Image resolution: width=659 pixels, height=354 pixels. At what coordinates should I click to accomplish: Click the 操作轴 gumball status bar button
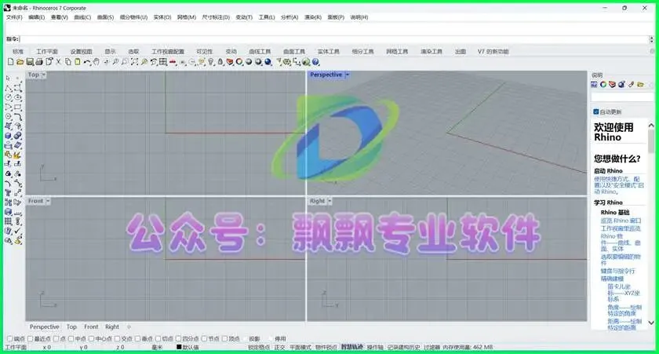pos(375,347)
